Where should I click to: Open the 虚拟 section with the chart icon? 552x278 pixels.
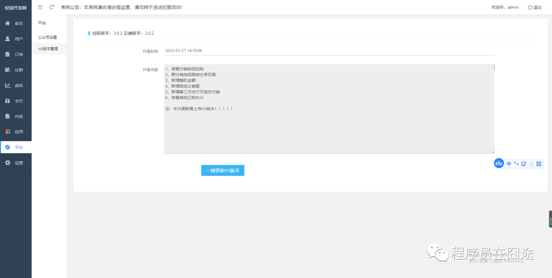point(16,85)
